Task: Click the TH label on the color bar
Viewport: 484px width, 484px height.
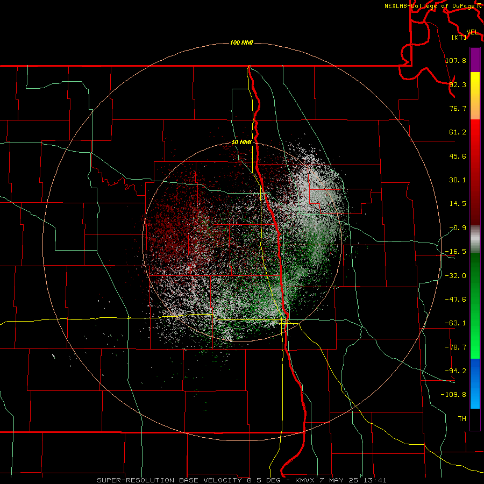Action: tap(462, 419)
